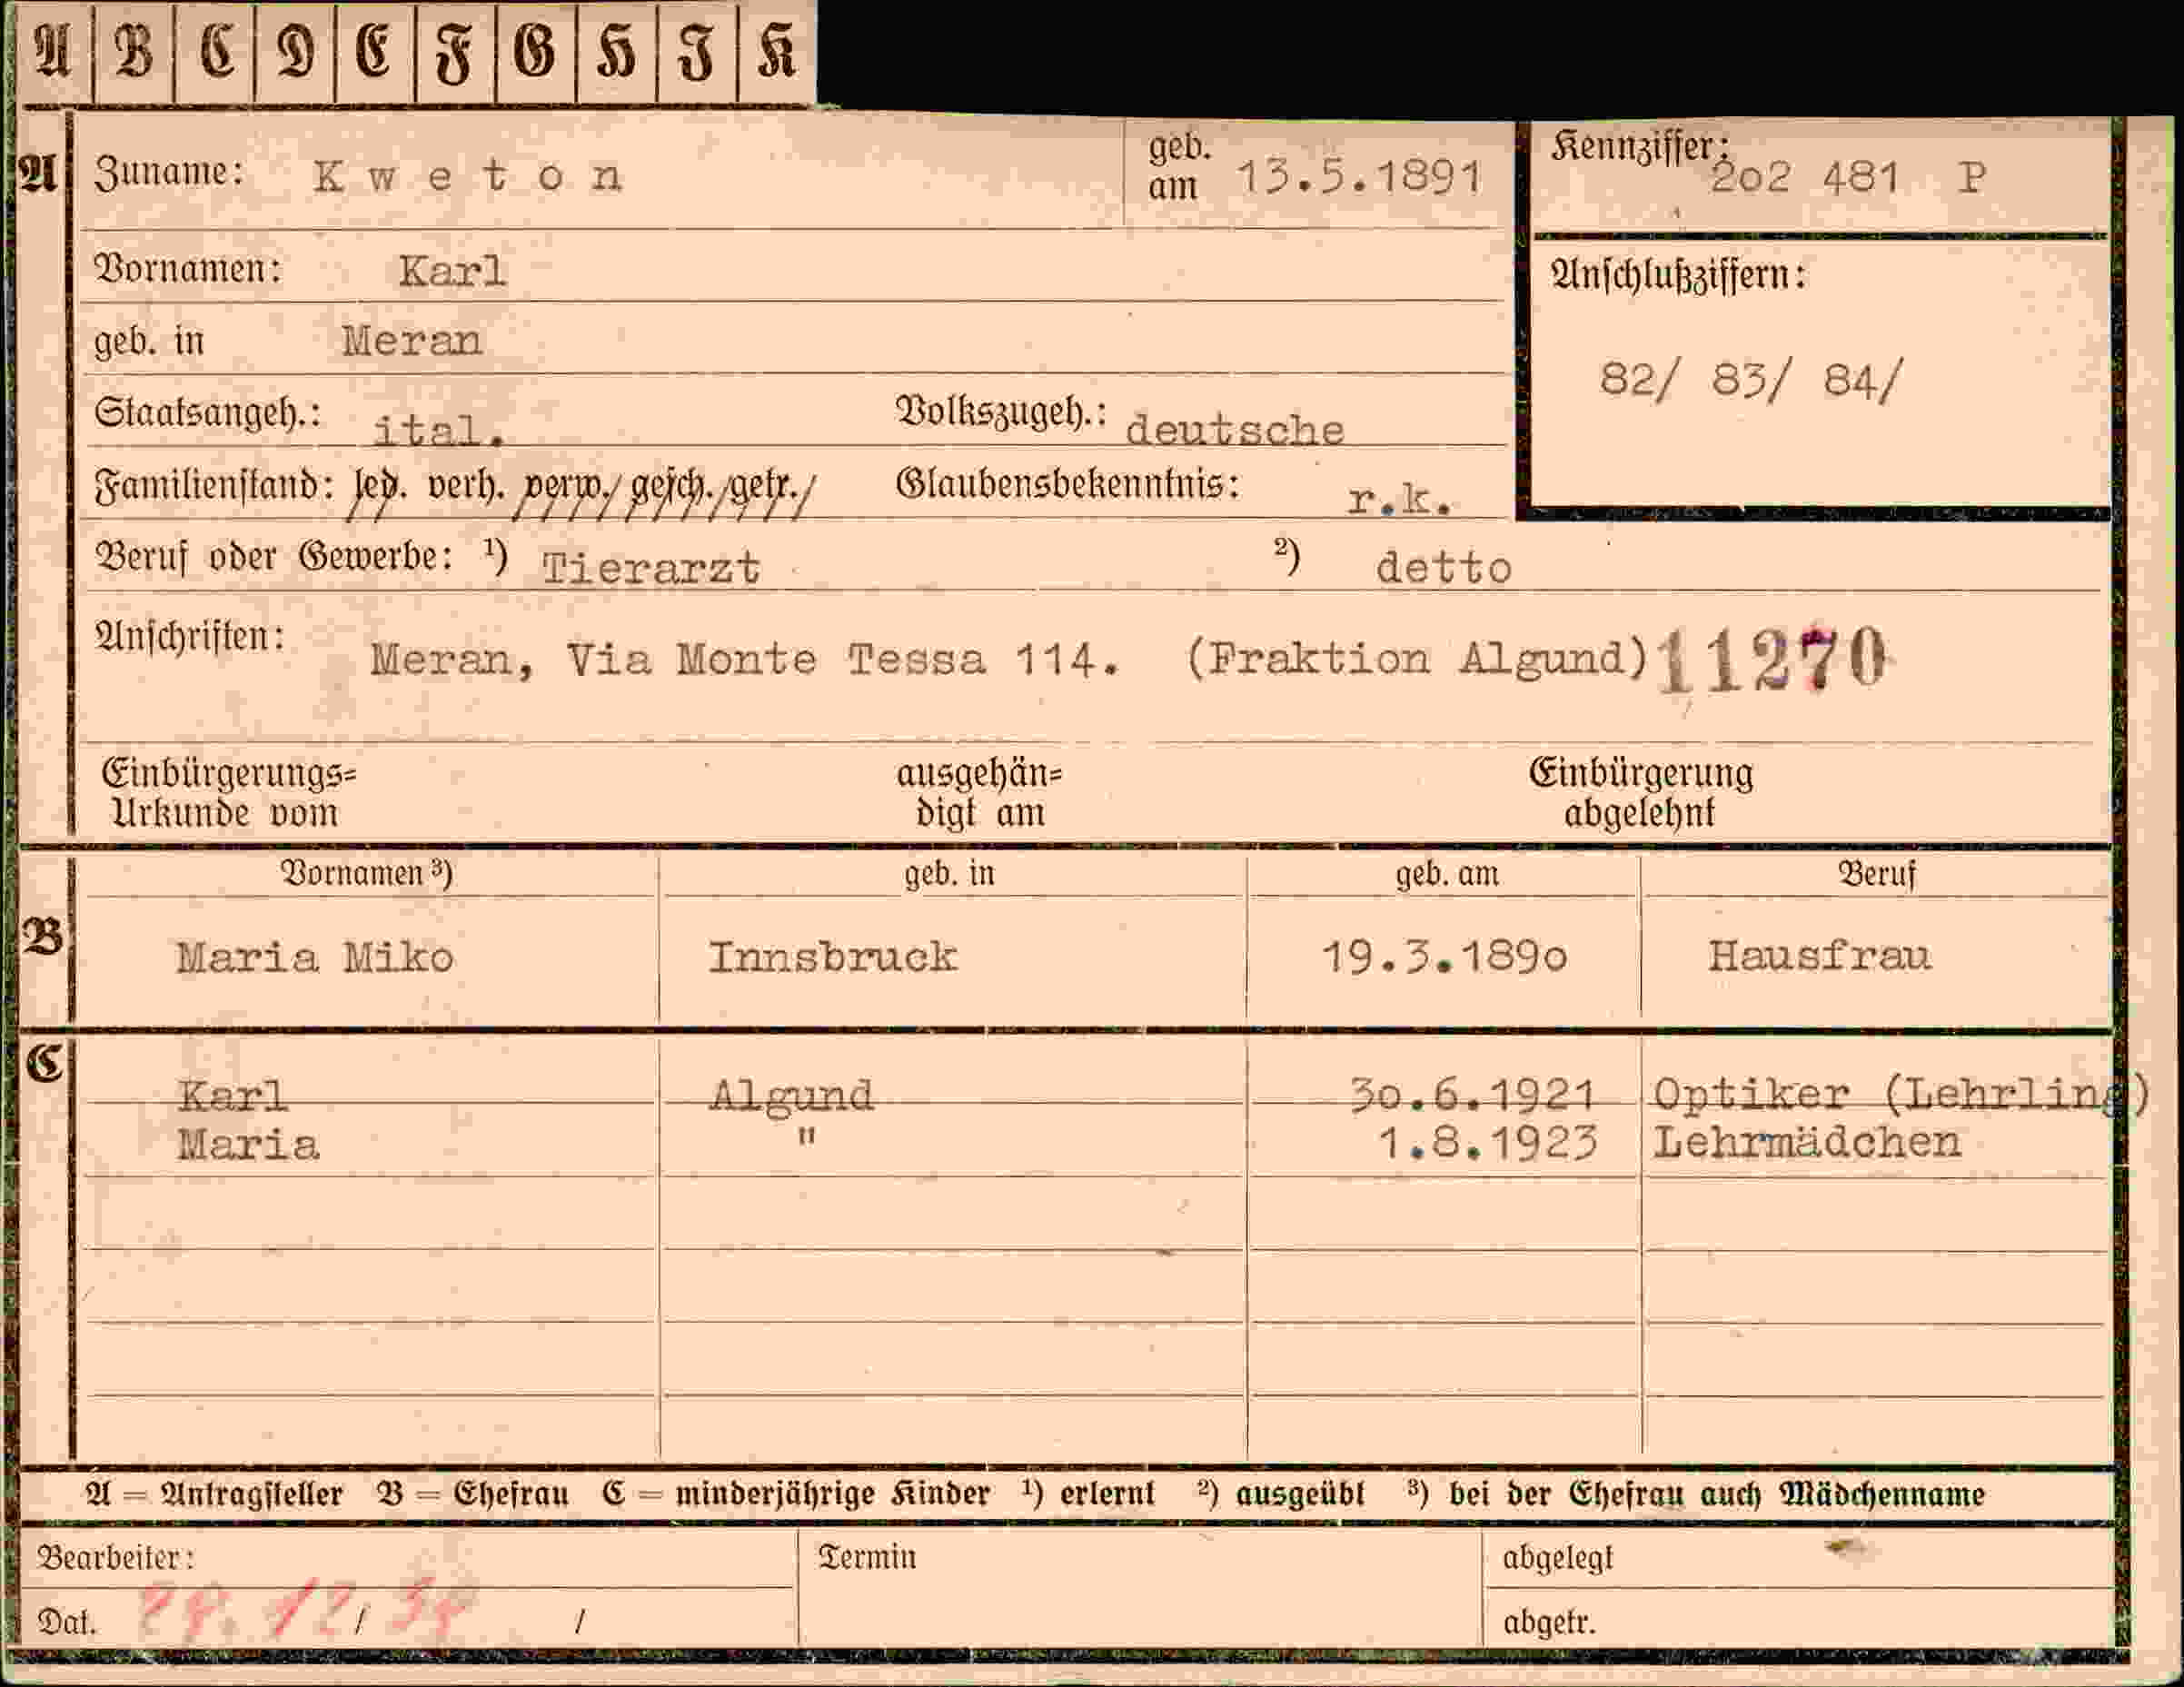Screen dimensions: 2184x1687
Task: Click the legend 'A = Antragsteller'
Action: click(x=214, y=1494)
